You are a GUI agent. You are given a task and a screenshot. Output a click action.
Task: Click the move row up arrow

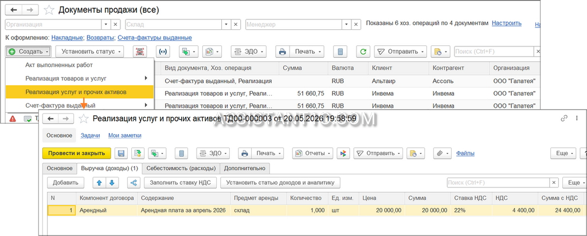tap(99, 183)
